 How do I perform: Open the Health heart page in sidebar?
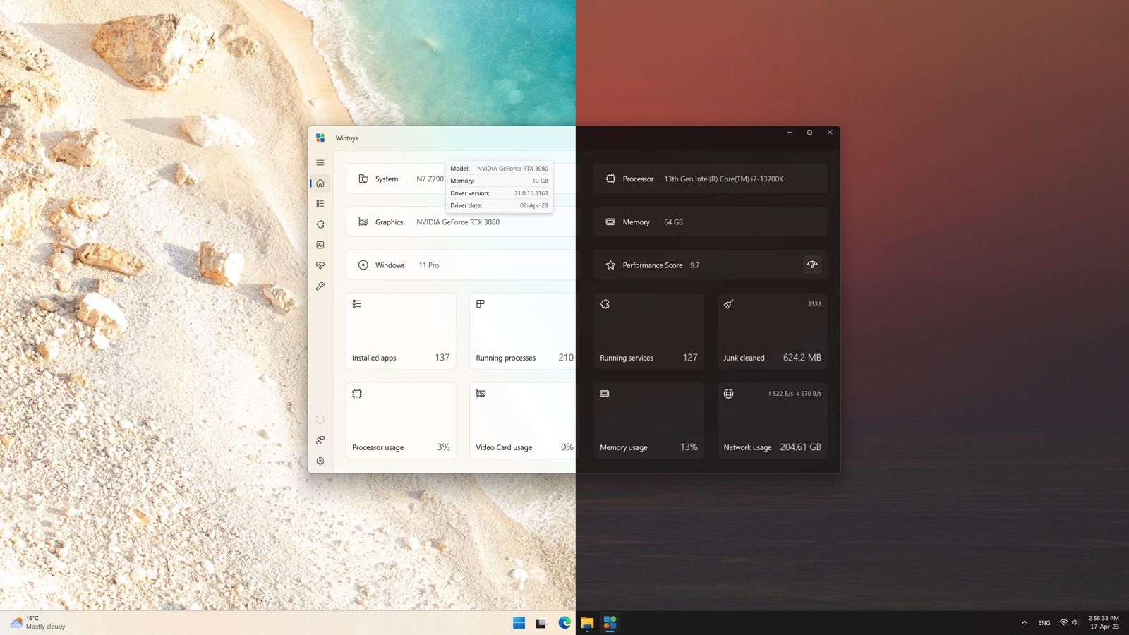pyautogui.click(x=320, y=265)
